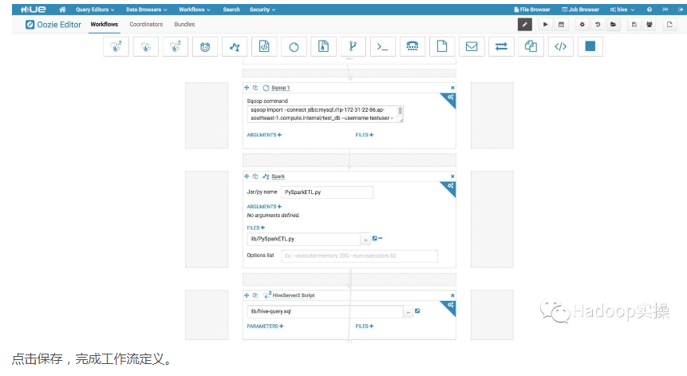
Task: Click the sign out icon
Action: point(681,10)
